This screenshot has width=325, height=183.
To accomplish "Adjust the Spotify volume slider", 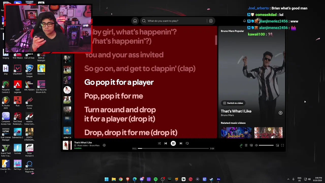I will tap(266, 145).
